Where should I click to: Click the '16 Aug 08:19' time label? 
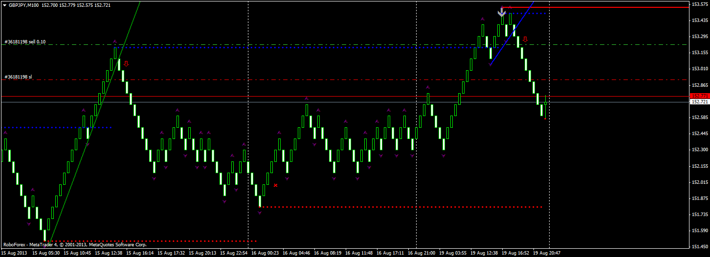(328, 253)
